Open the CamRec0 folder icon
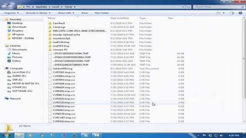The width and height of the screenshot is (246, 138). tap(50, 23)
